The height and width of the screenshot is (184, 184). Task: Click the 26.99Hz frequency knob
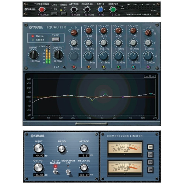[74, 43]
